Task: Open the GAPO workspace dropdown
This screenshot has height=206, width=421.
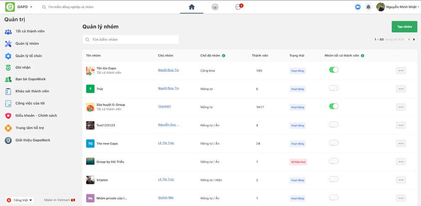Action: point(25,7)
